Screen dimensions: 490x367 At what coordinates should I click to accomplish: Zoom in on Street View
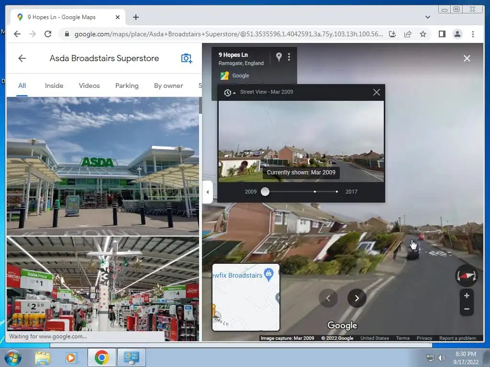tap(467, 295)
